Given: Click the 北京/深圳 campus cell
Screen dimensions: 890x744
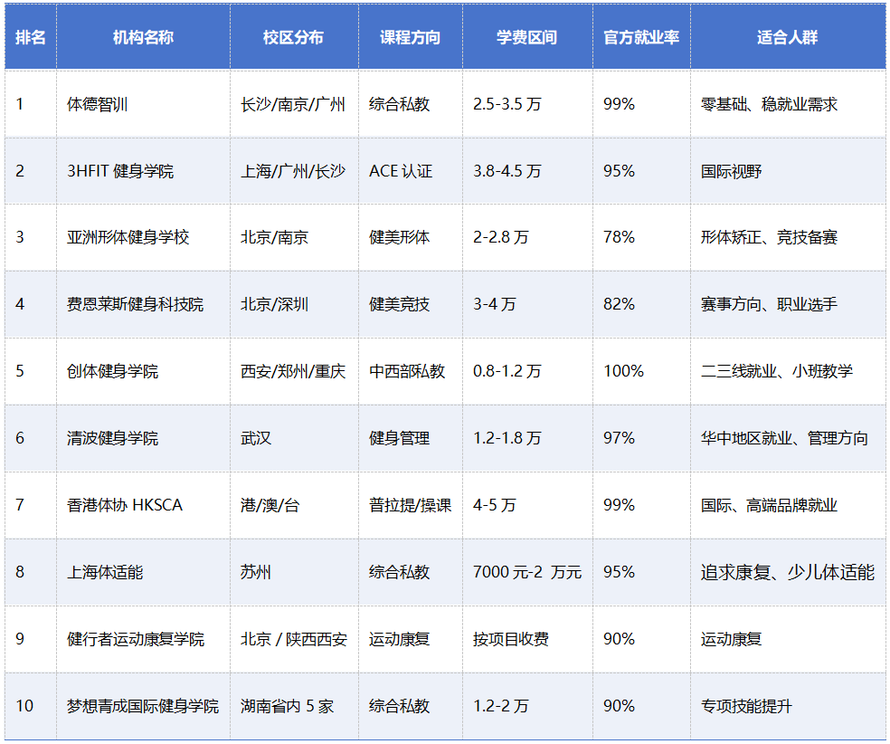Looking at the screenshot, I should coord(294,304).
